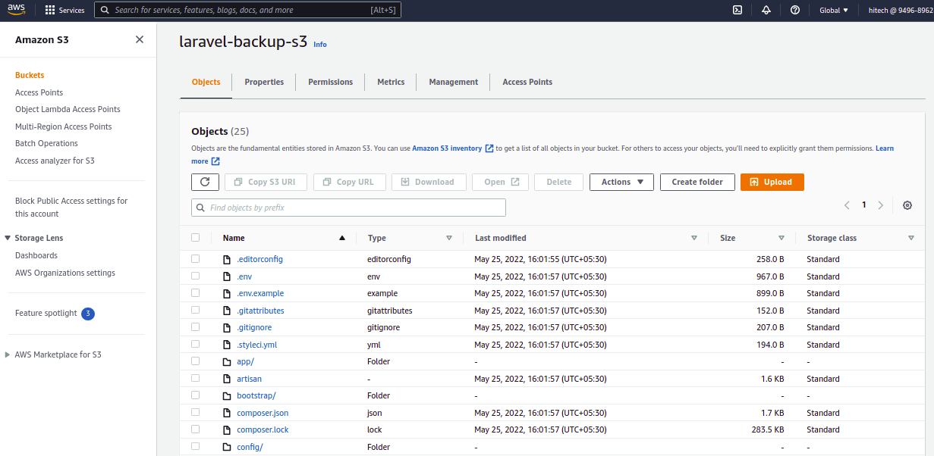Click external link icon after Learn more
The image size is (934, 456).
[215, 161]
